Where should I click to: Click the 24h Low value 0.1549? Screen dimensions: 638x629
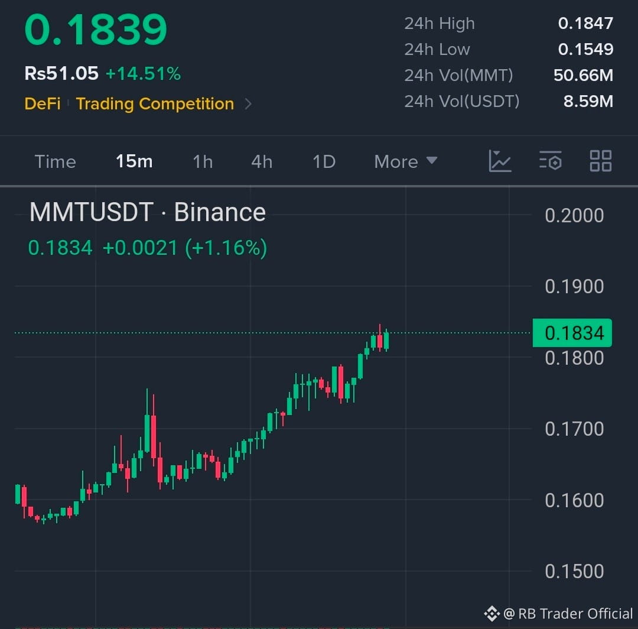click(585, 49)
